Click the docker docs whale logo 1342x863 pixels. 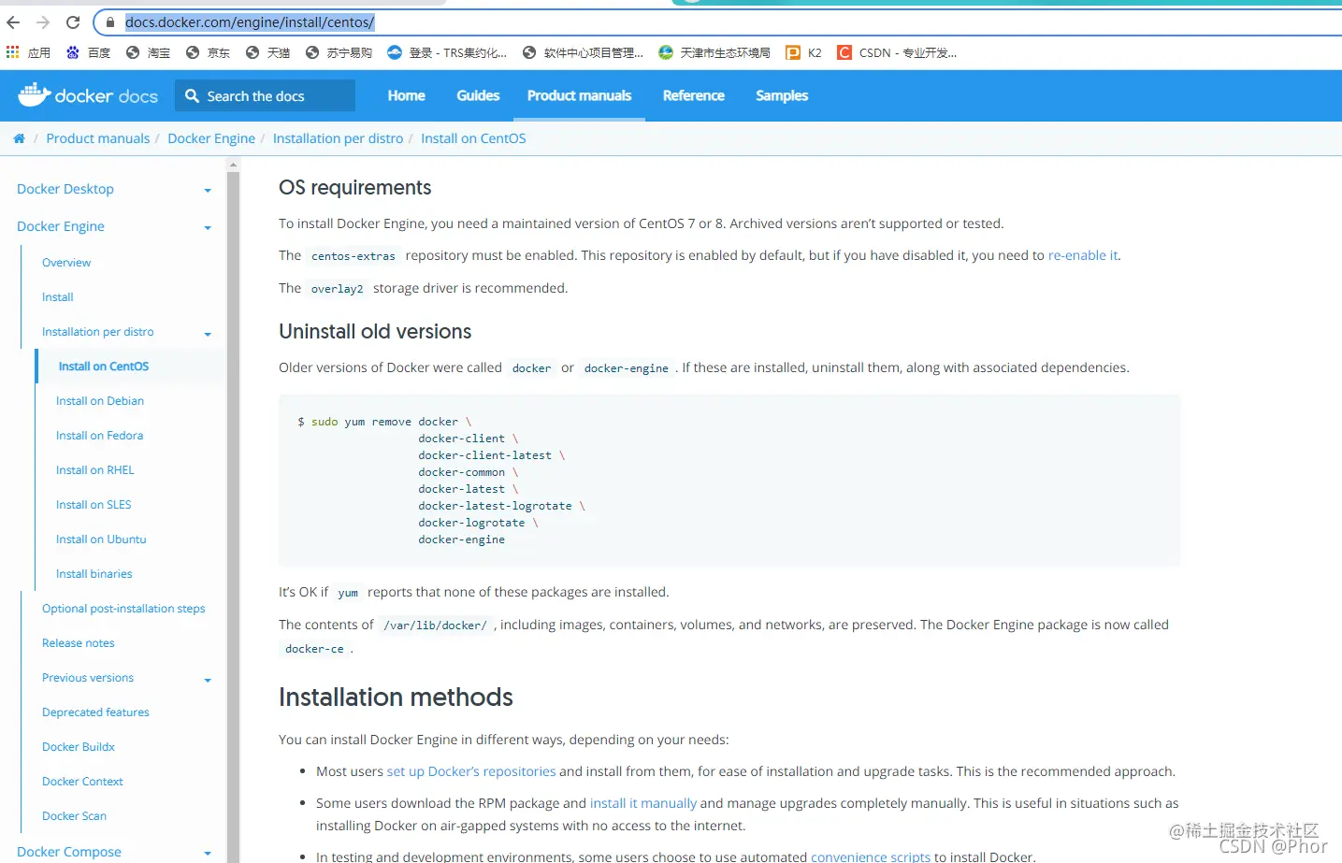pyautogui.click(x=88, y=94)
